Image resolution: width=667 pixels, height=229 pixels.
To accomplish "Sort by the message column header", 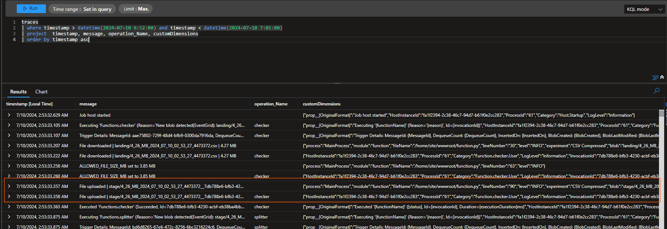I will (x=88, y=104).
